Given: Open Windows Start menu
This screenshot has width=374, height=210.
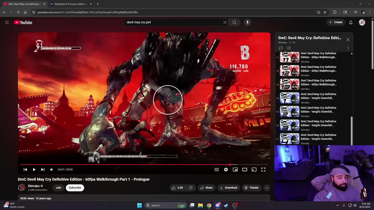Looking at the screenshot, I should click(139, 205).
